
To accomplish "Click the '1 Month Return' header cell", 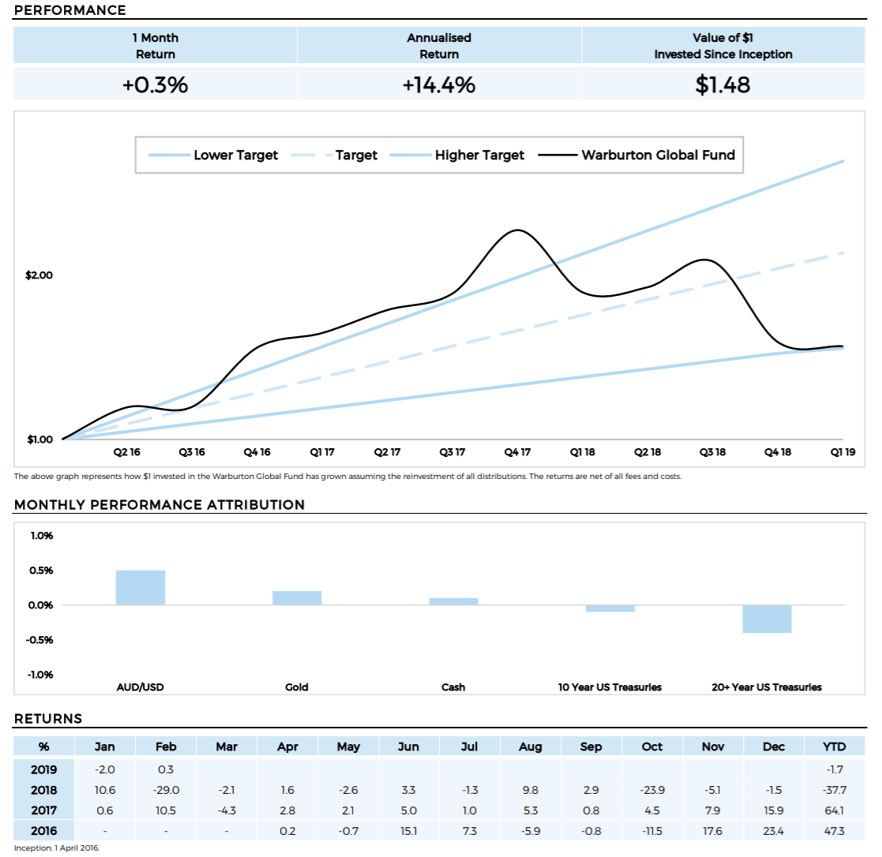I will (156, 46).
